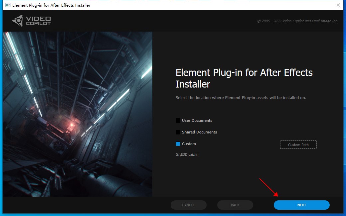Click the installer title bar app icon
This screenshot has width=346, height=216.
click(x=8, y=5)
